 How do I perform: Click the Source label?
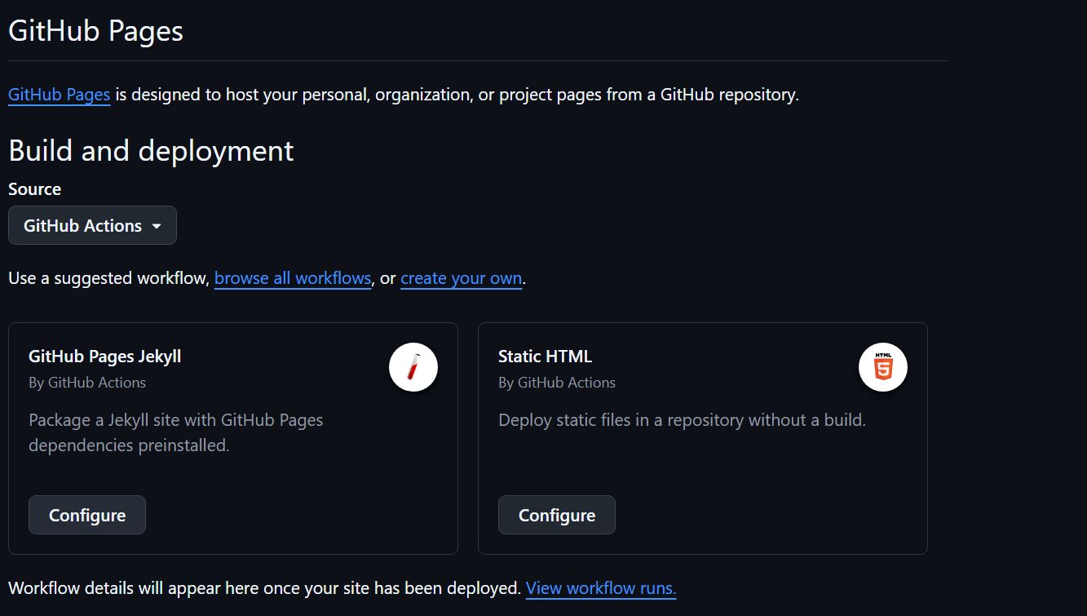[x=34, y=189]
